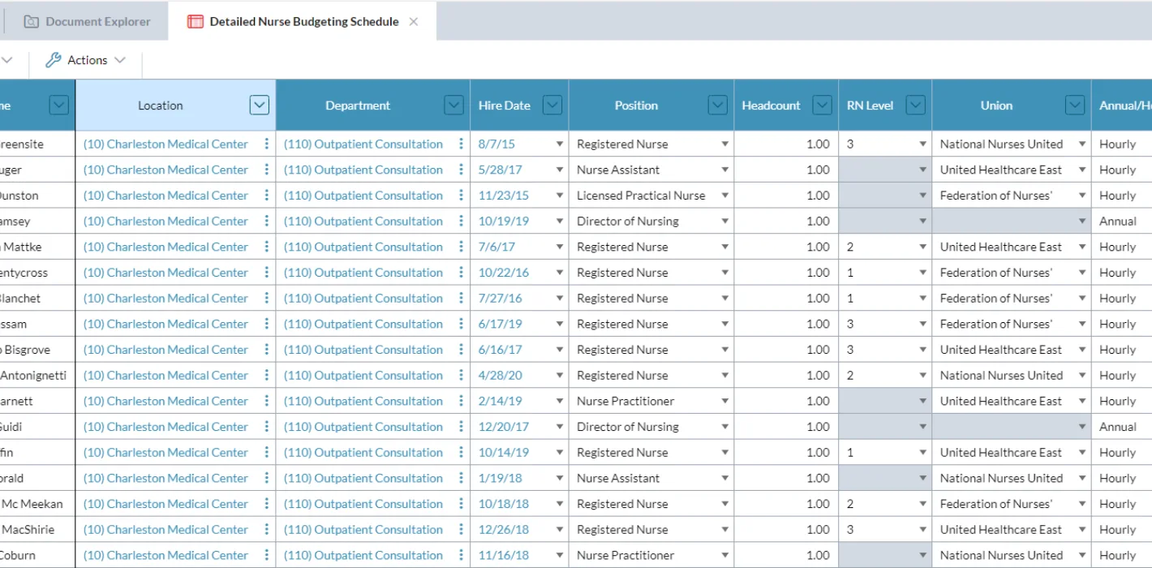Open Department options menu in the 7/27/16 row
1152x568 pixels.
(x=461, y=298)
